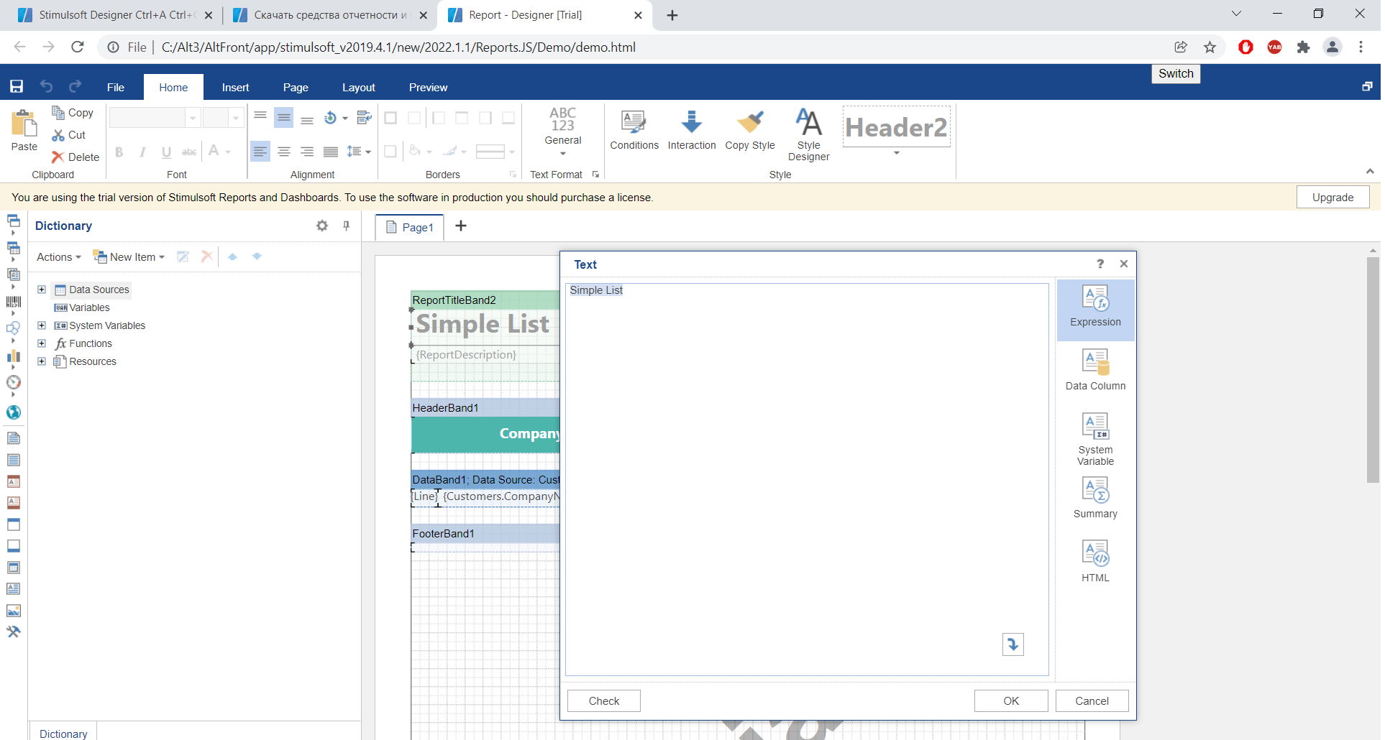Screen dimensions: 1385x740
Task: Open the Style Designer
Action: pos(809,134)
